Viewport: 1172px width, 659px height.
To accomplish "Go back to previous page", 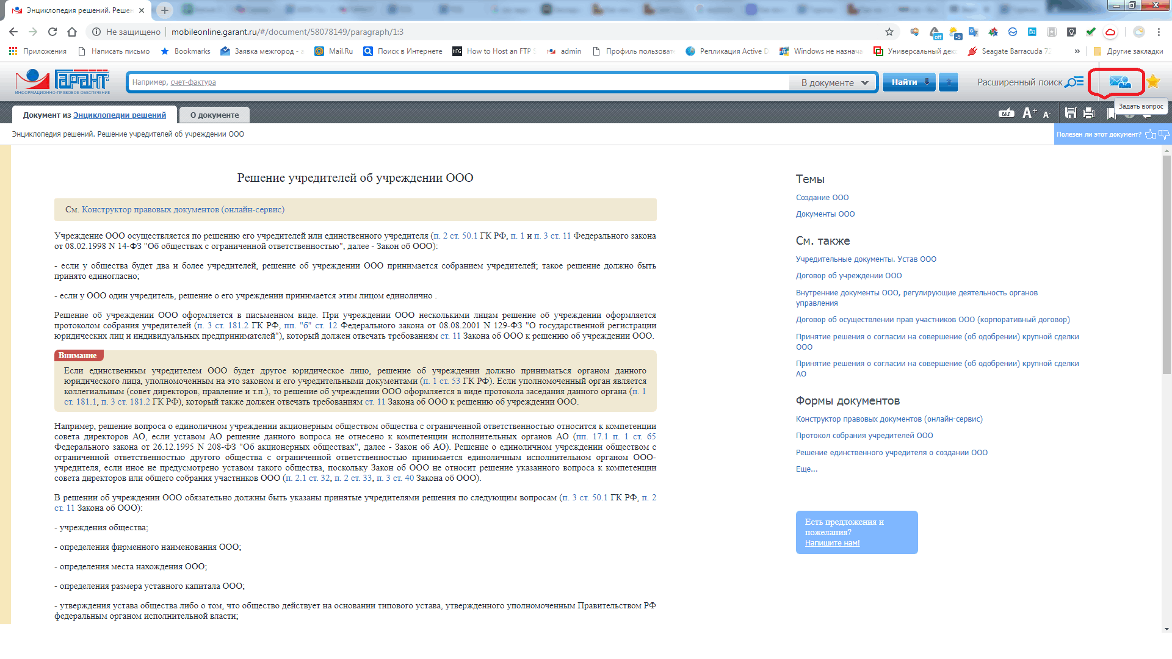I will coord(13,32).
